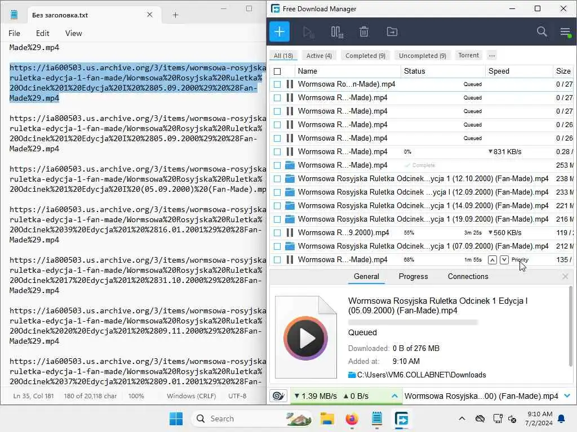The width and height of the screenshot is (577, 432).
Task: Click Free Download Manager taskbar icon
Action: 401,418
